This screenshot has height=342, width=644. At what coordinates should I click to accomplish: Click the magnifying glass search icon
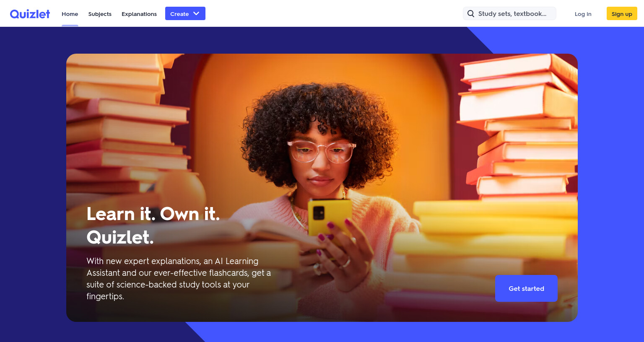[x=471, y=13]
